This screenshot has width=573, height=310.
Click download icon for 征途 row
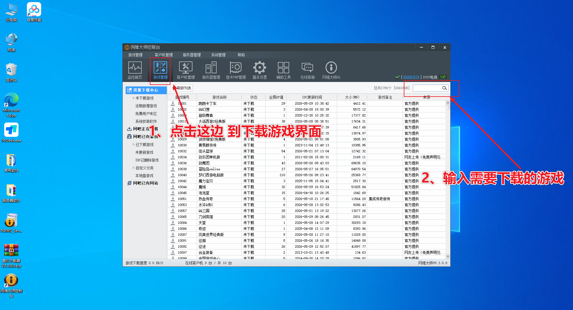pos(173,247)
